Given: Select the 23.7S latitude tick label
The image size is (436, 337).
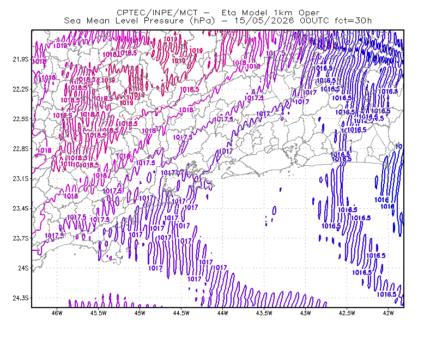Looking at the screenshot, I should tap(21, 238).
